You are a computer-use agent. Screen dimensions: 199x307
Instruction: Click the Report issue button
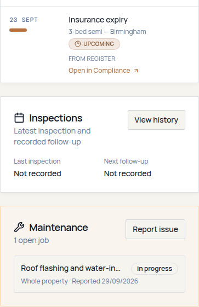pos(155,229)
